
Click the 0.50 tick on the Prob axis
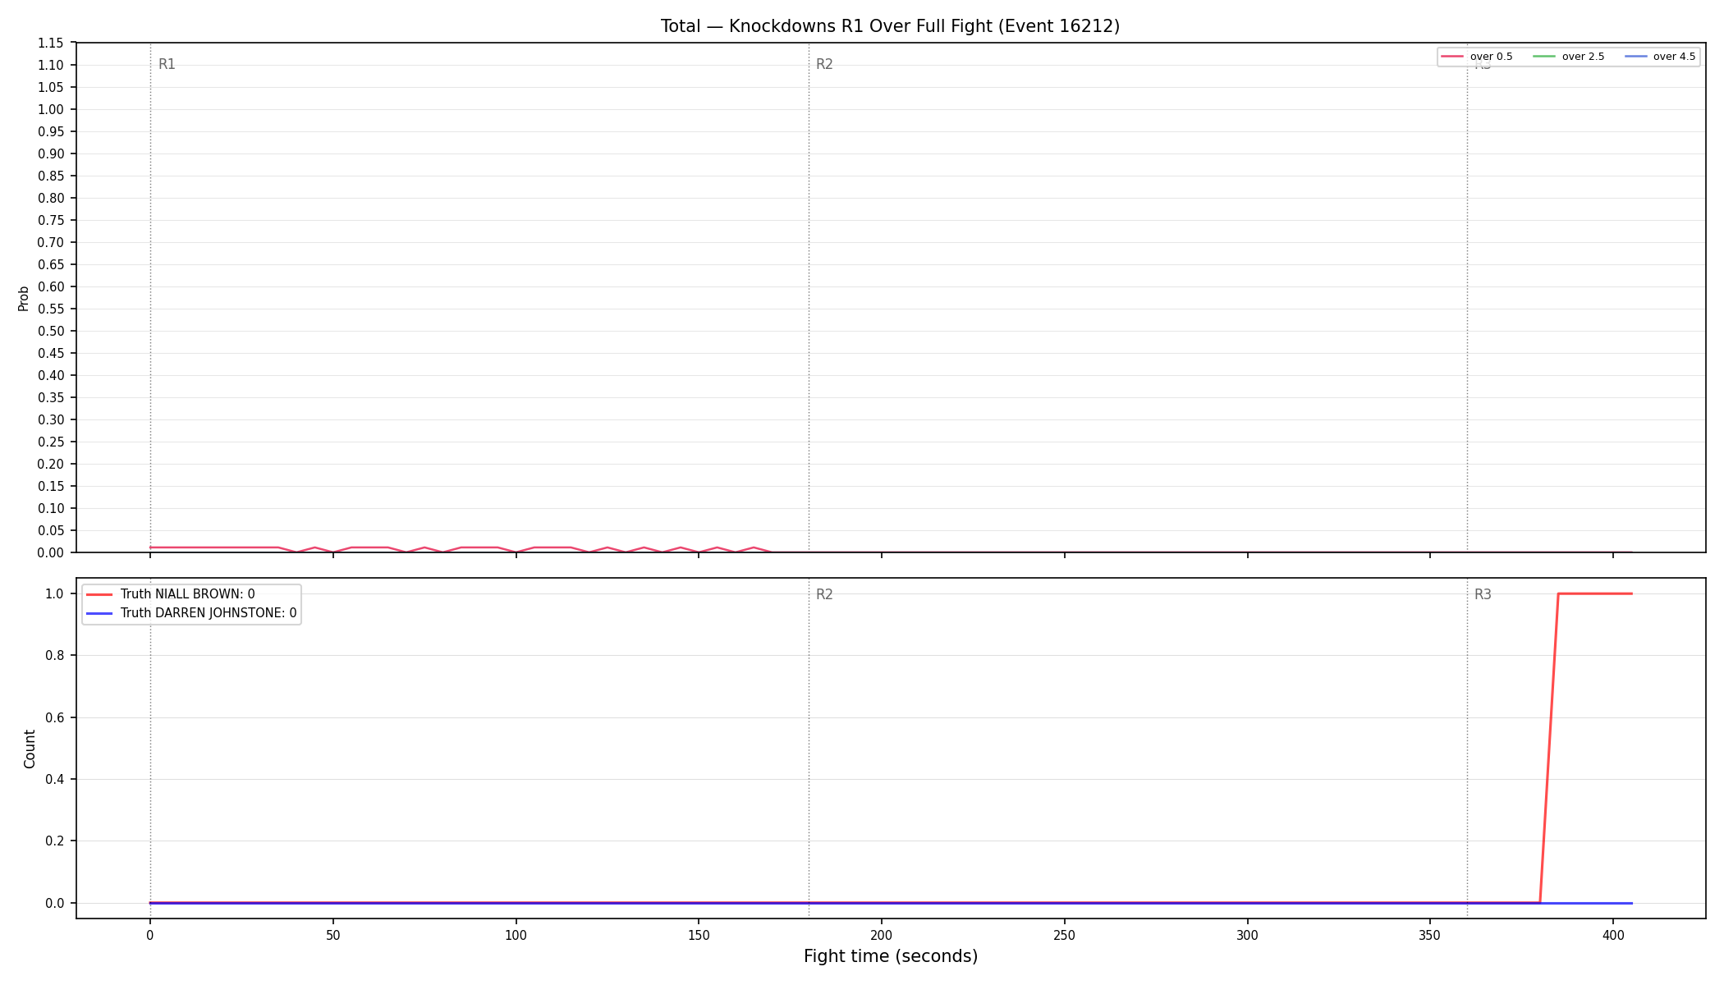click(x=51, y=331)
